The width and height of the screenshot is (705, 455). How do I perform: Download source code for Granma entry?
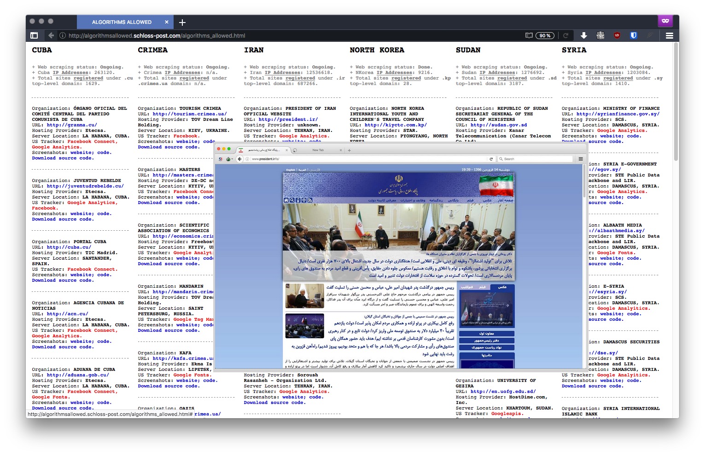(x=63, y=158)
